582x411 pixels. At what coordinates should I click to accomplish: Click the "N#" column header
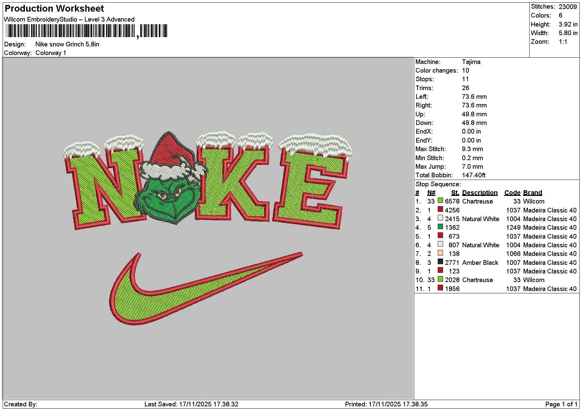[431, 193]
